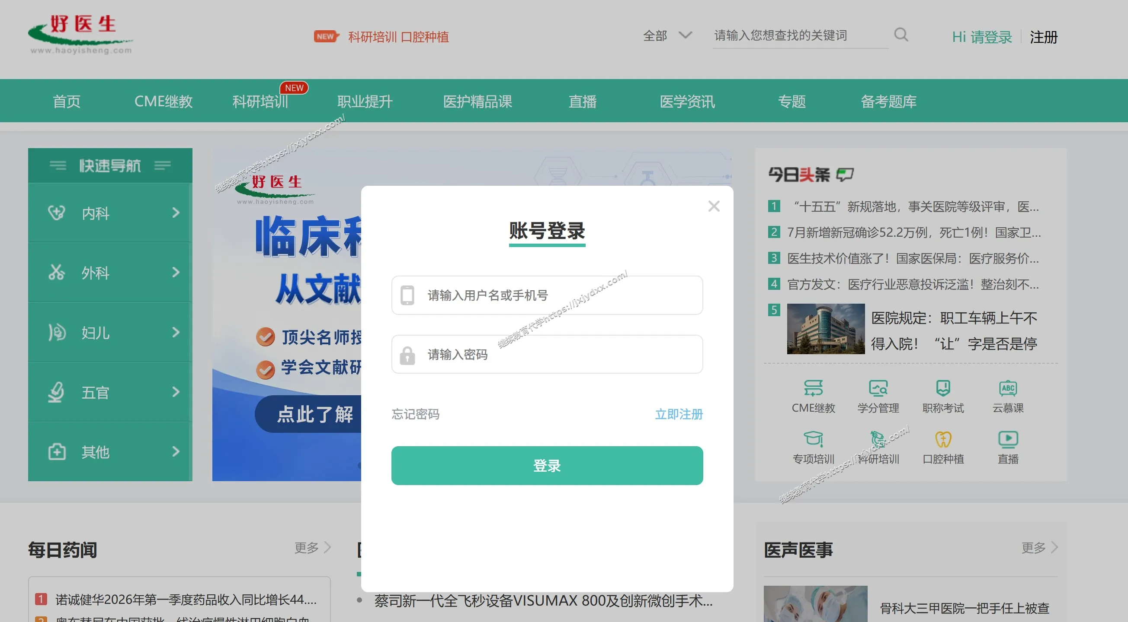
Task: Open the 备考题库 nav tab
Action: click(888, 102)
